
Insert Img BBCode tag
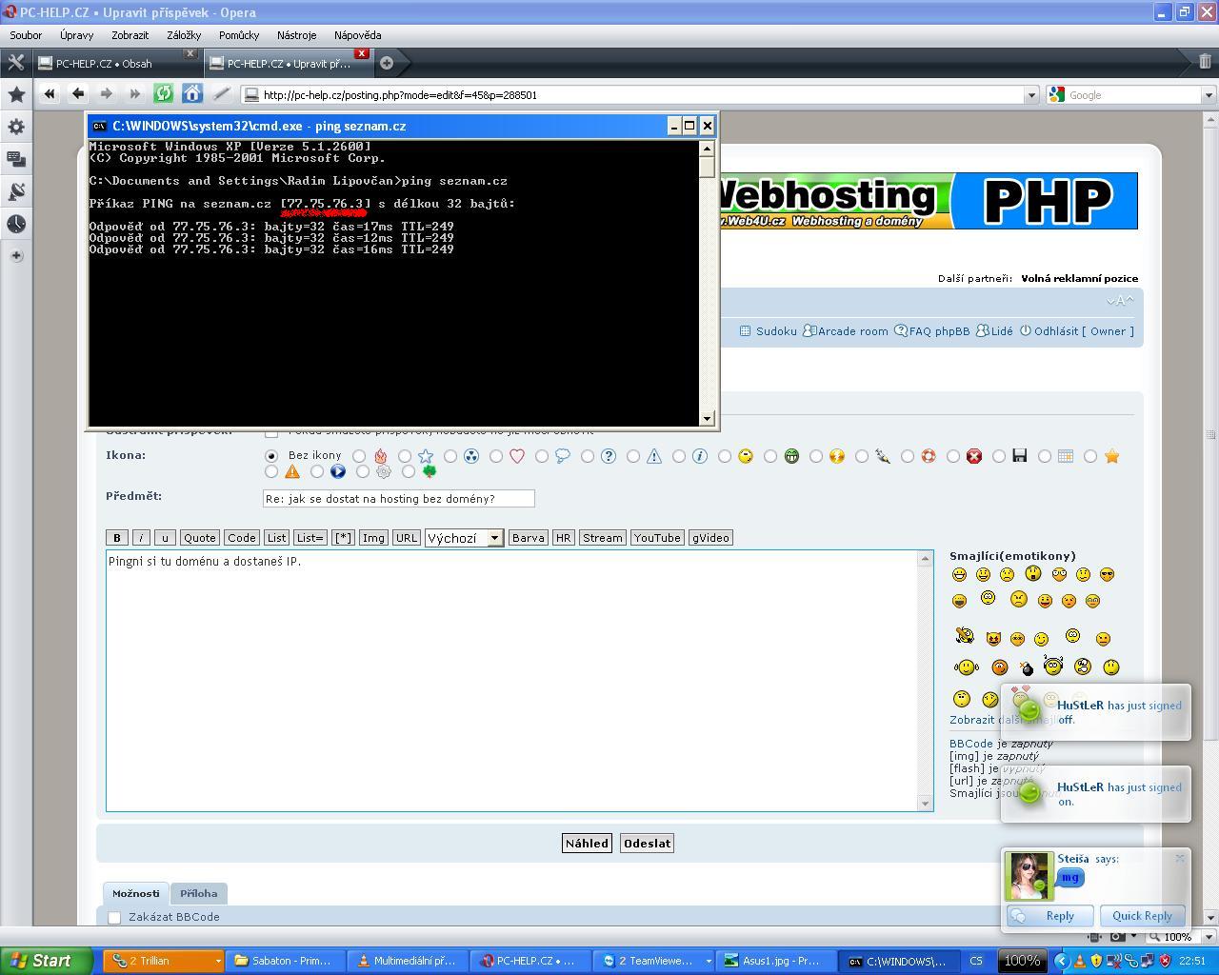[373, 538]
